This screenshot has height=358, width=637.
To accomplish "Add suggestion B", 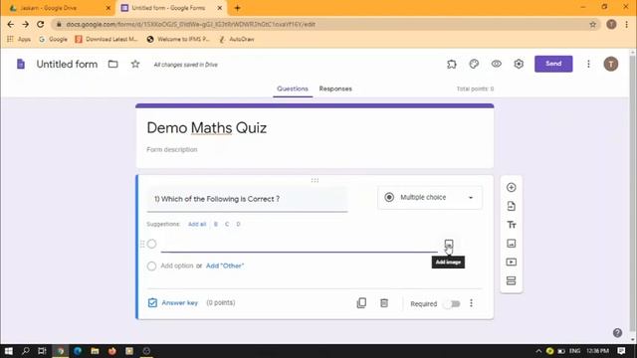I will (x=216, y=224).
